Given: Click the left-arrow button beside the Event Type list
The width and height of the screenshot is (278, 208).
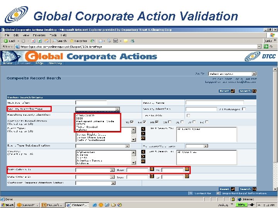Looking at the screenshot, I should tap(143, 129).
